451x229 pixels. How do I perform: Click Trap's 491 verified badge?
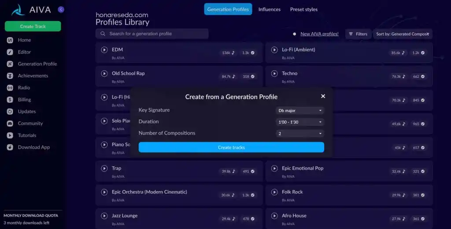[x=248, y=171]
